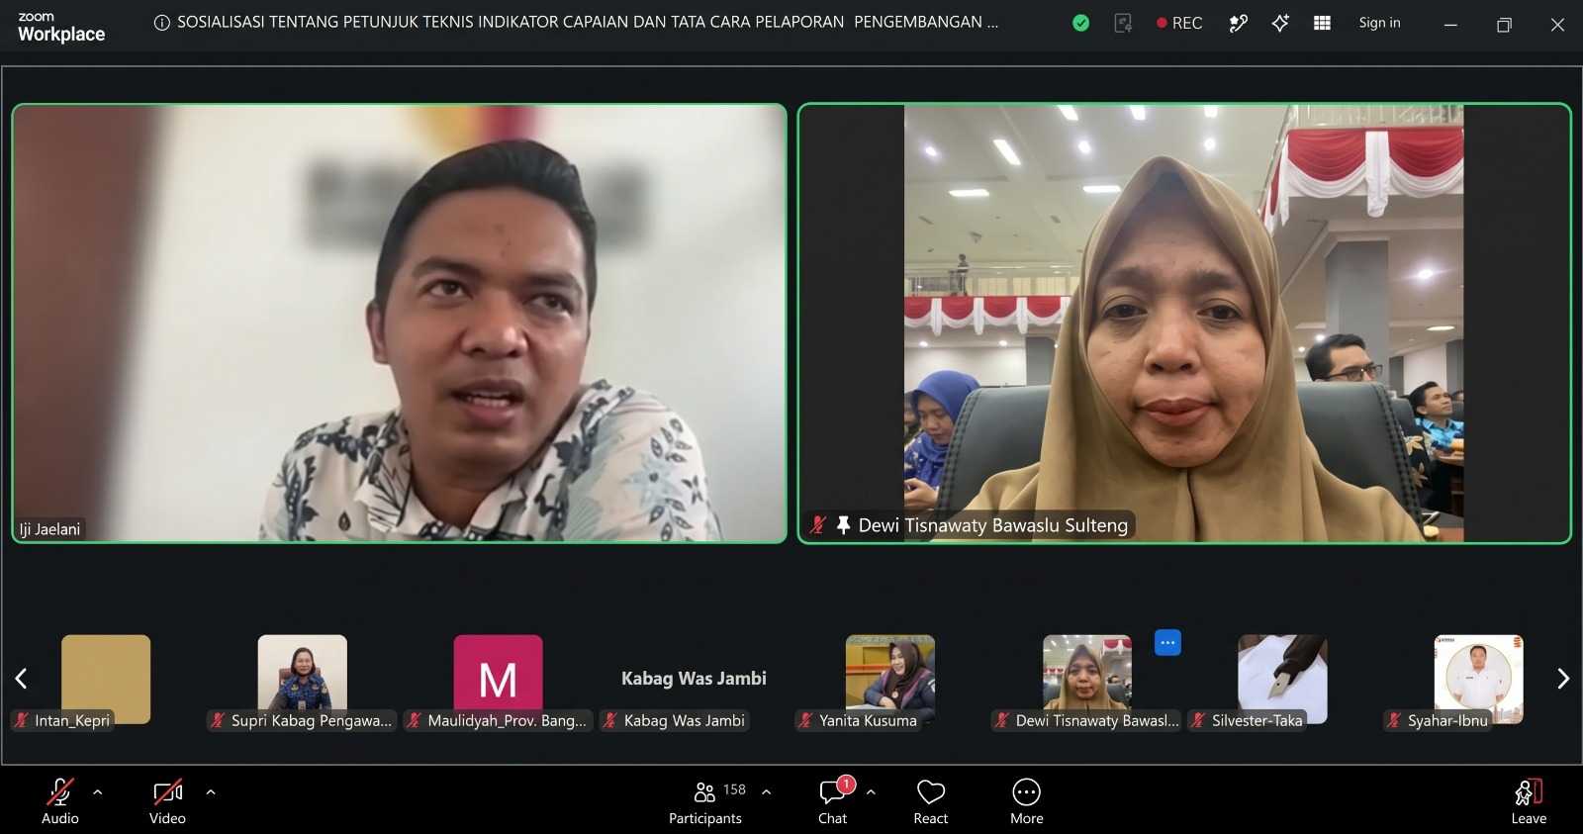1583x834 pixels.
Task: Click Dewi Tisnawaty's large pinned video tile
Action: 1184,324
